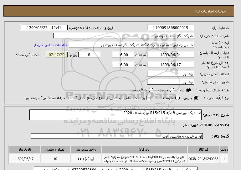Select the کالا/خدمت radio button
The width and height of the screenshot is (241, 170).
click(x=151, y=90)
